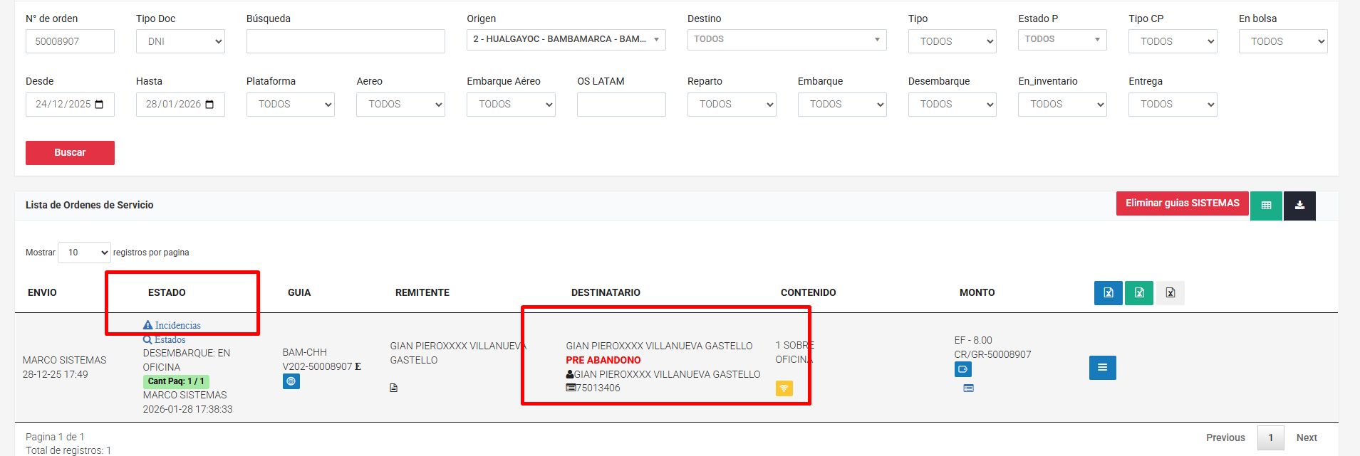
Task: Click the blue Excel export icon
Action: coord(1108,292)
